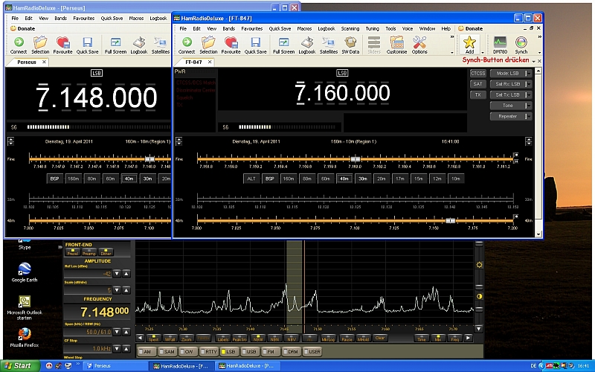Toggle LSB mode button in Perseus
Image resolution: width=595 pixels, height=372 pixels.
click(228, 351)
